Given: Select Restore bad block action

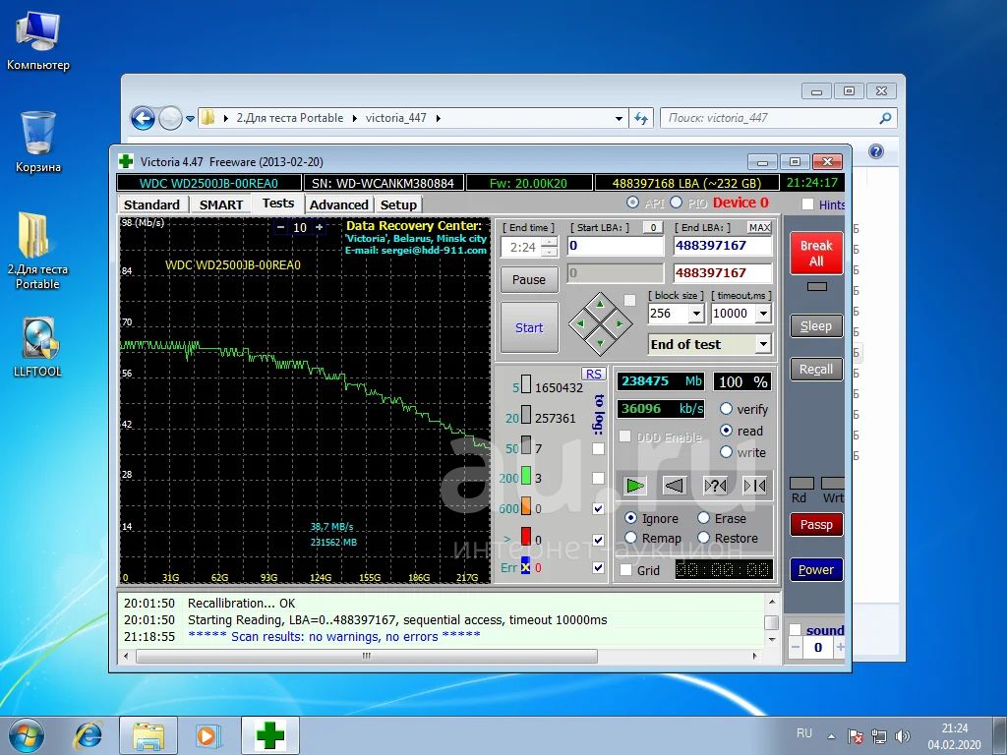Looking at the screenshot, I should [x=704, y=538].
